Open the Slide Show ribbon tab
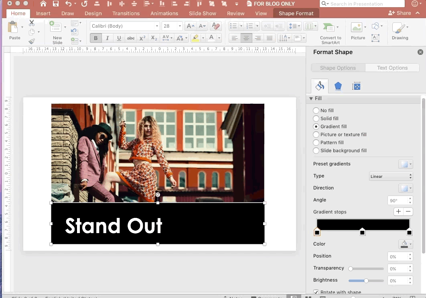 pos(203,13)
